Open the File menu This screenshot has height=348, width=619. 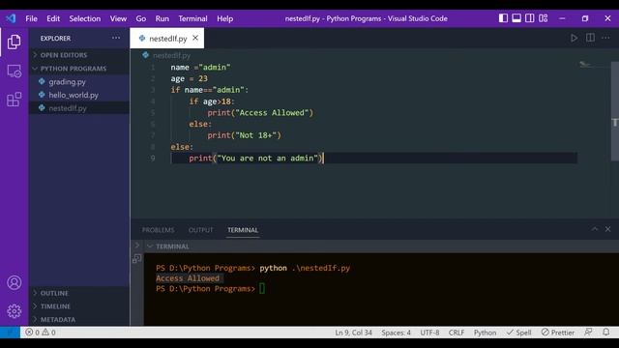(x=31, y=18)
